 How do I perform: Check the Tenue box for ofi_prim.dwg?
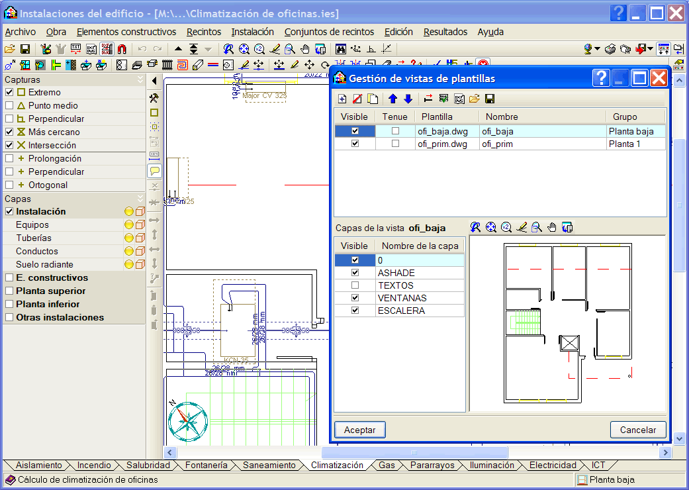pyautogui.click(x=396, y=144)
